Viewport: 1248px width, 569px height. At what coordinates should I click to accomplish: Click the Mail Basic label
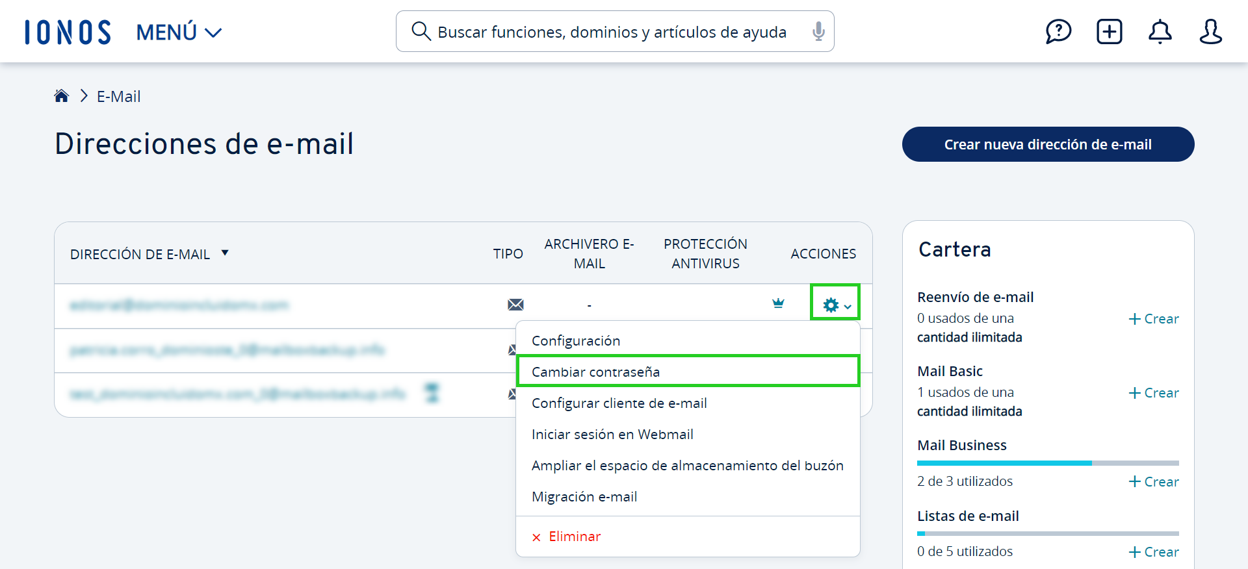point(950,372)
